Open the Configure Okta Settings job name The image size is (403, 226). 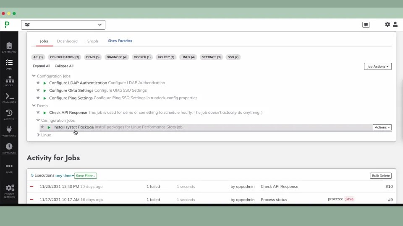click(71, 90)
